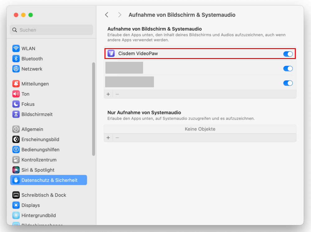Viewport: 311px width, 232px height.
Task: Click the Netzwerk globe icon
Action: pos(16,69)
